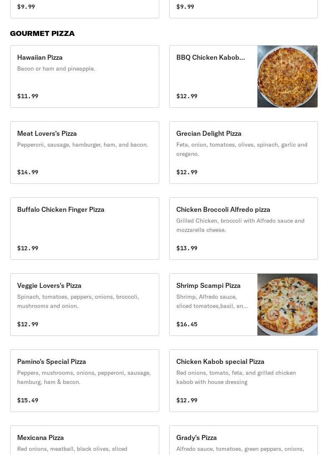Open the Meat Lovers's Pizza card
The height and width of the screenshot is (455, 328).
click(x=84, y=153)
